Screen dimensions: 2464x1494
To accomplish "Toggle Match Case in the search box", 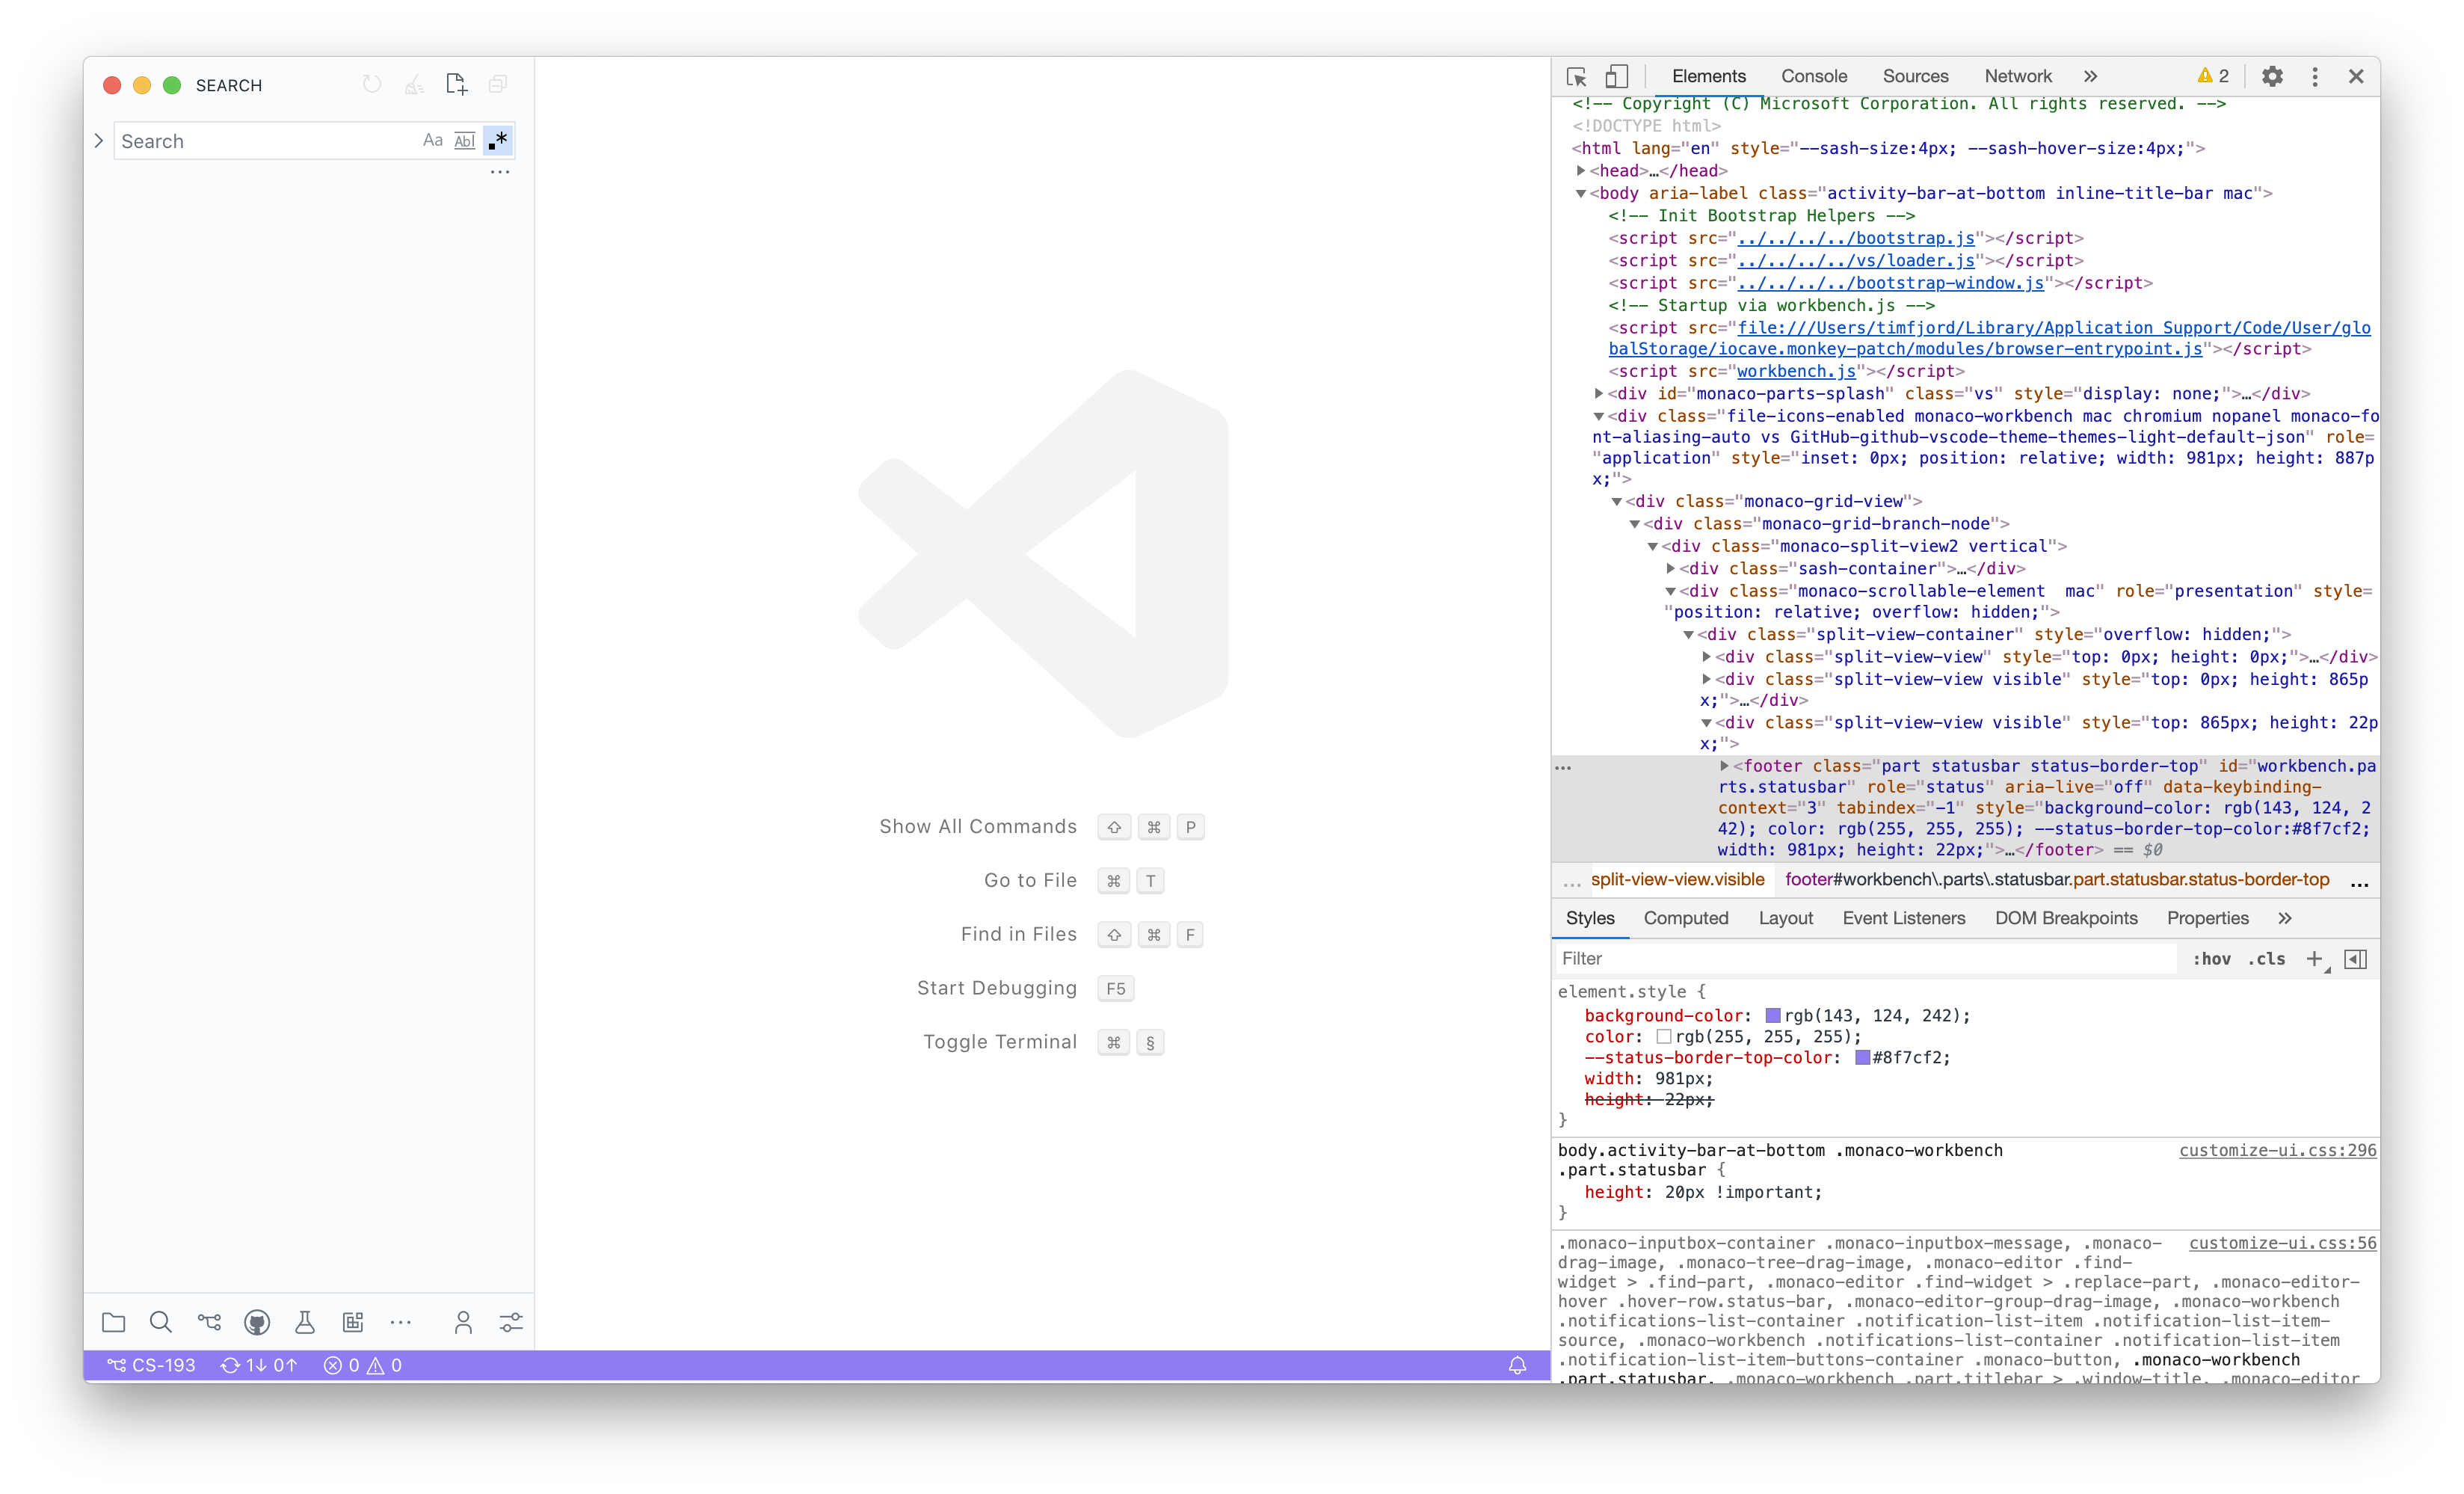I will click(432, 140).
